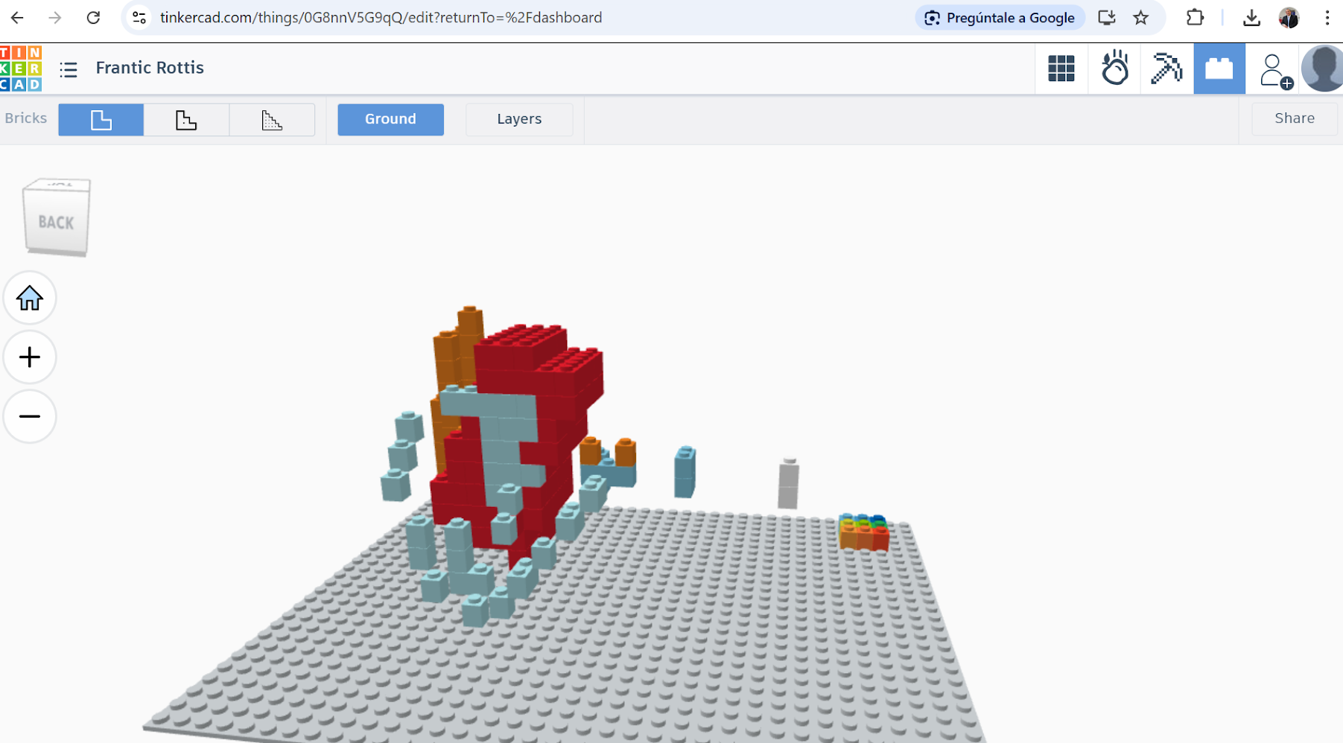Rename the design title Frantic Rottis

[150, 68]
